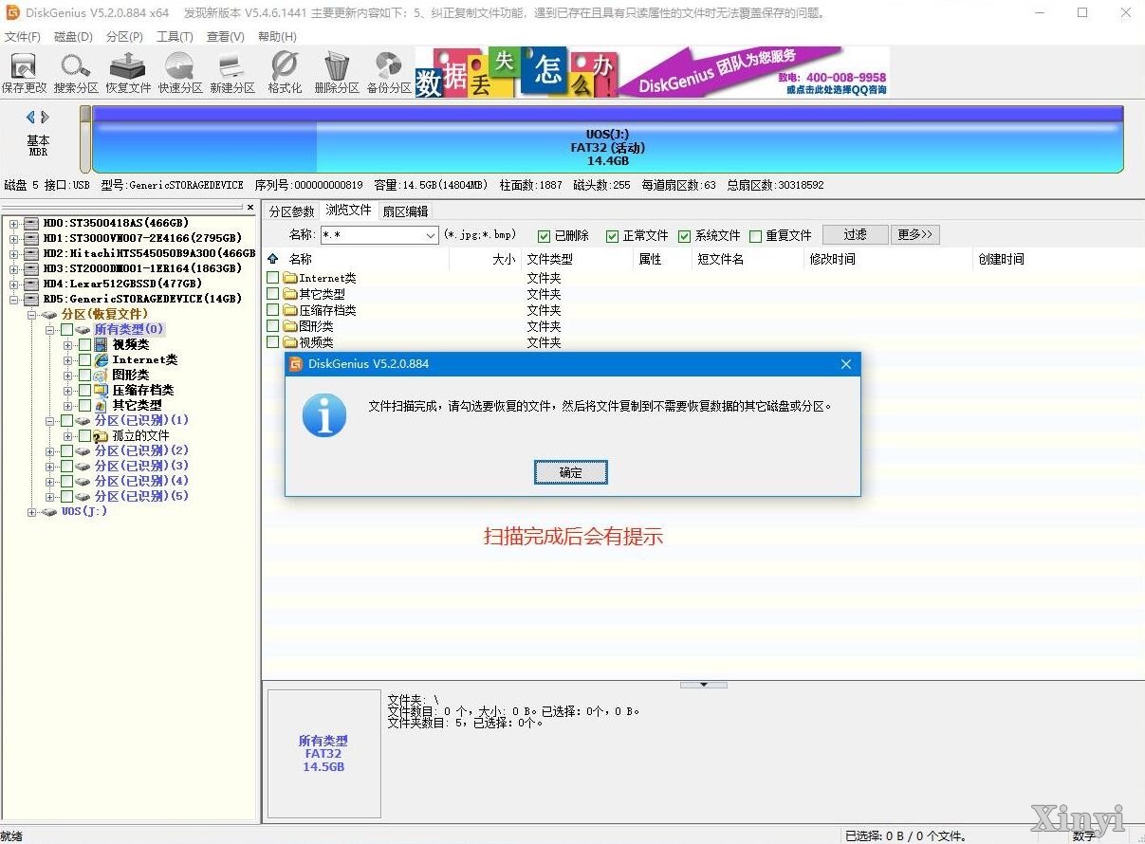
Task: Collapse the bottom info panel with the arrow handle
Action: (x=703, y=684)
